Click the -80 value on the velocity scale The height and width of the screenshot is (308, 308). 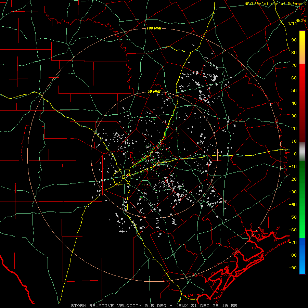(293, 255)
